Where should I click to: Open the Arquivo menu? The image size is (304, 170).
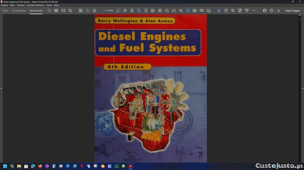4,5
